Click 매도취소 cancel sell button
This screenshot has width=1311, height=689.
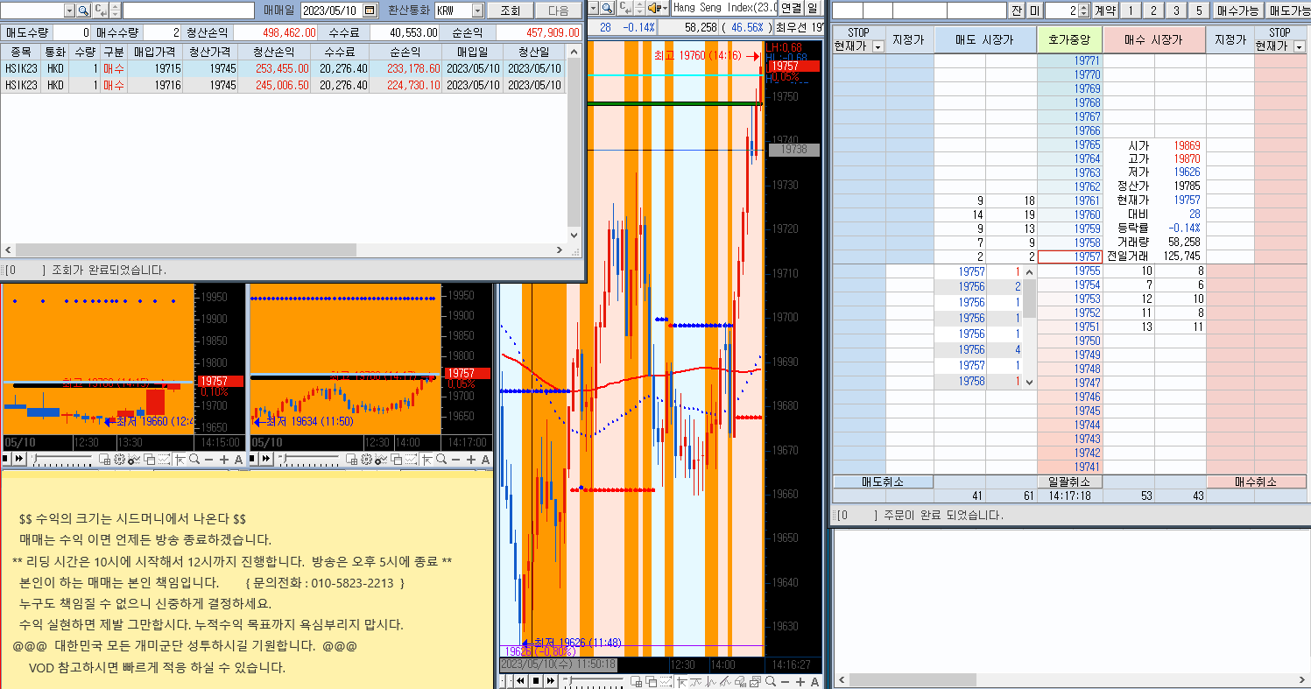(x=883, y=482)
